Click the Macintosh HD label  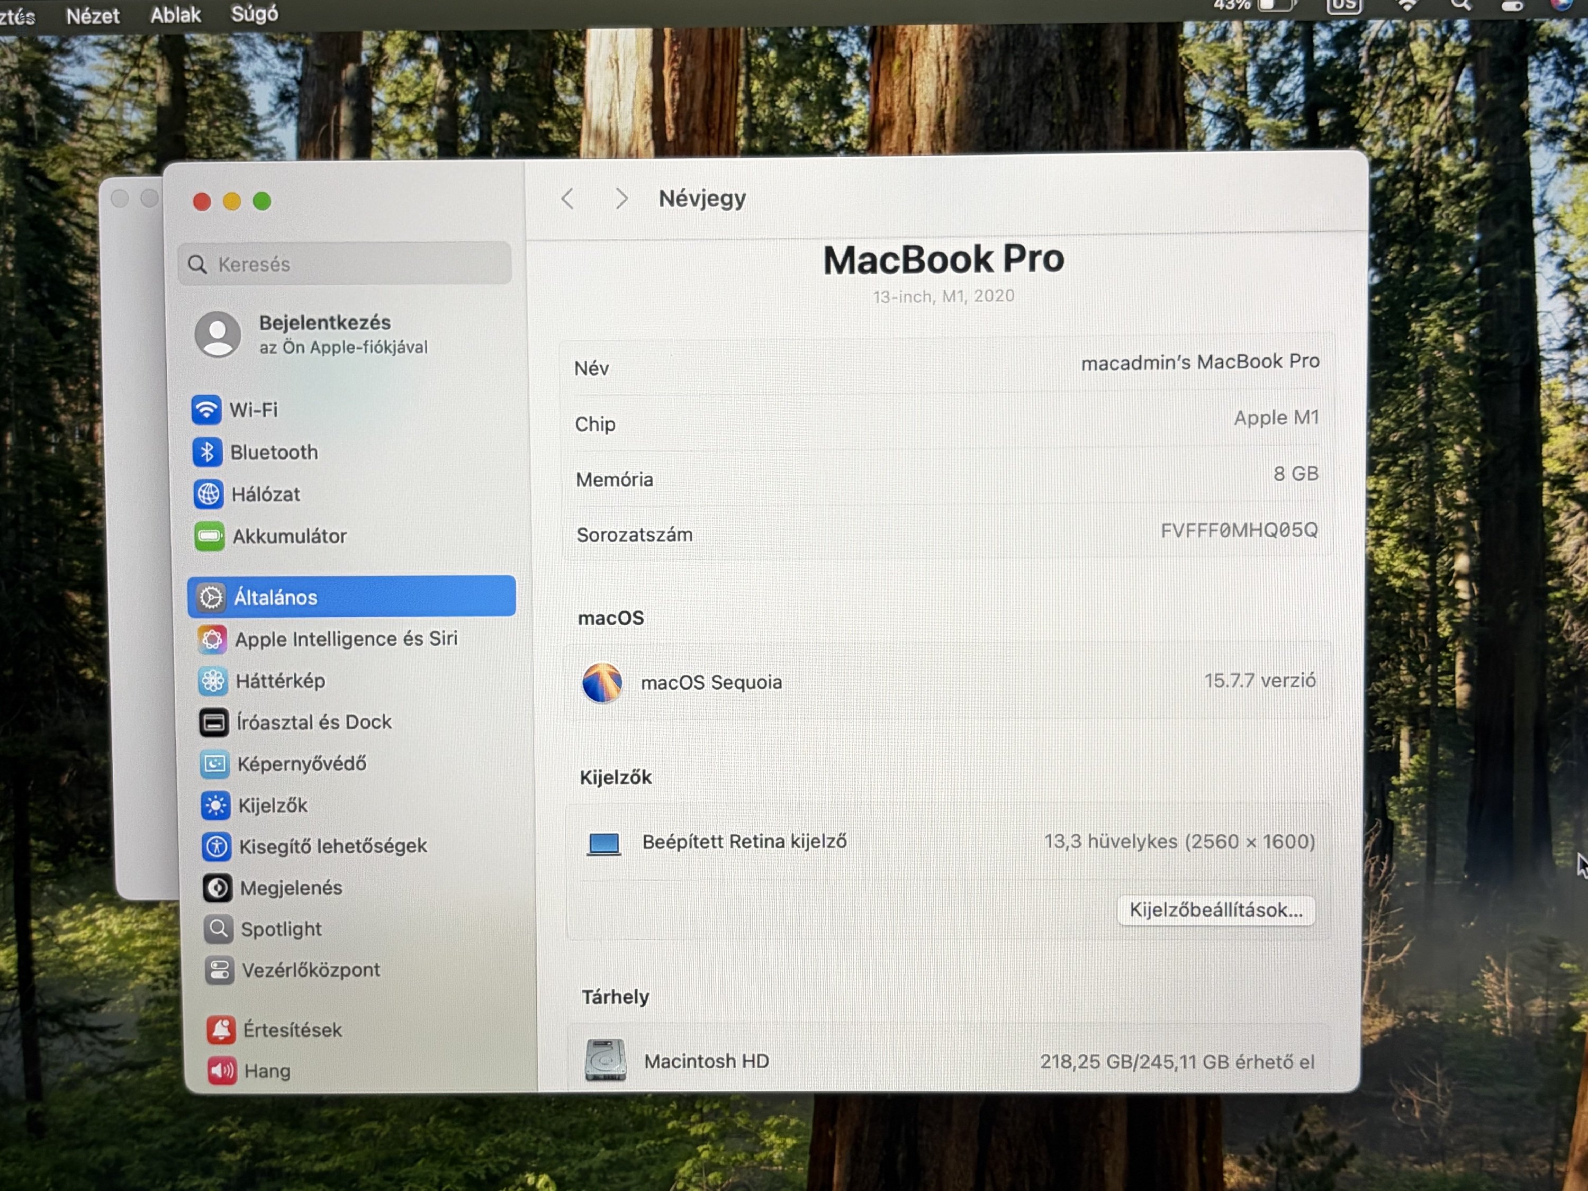click(707, 1061)
